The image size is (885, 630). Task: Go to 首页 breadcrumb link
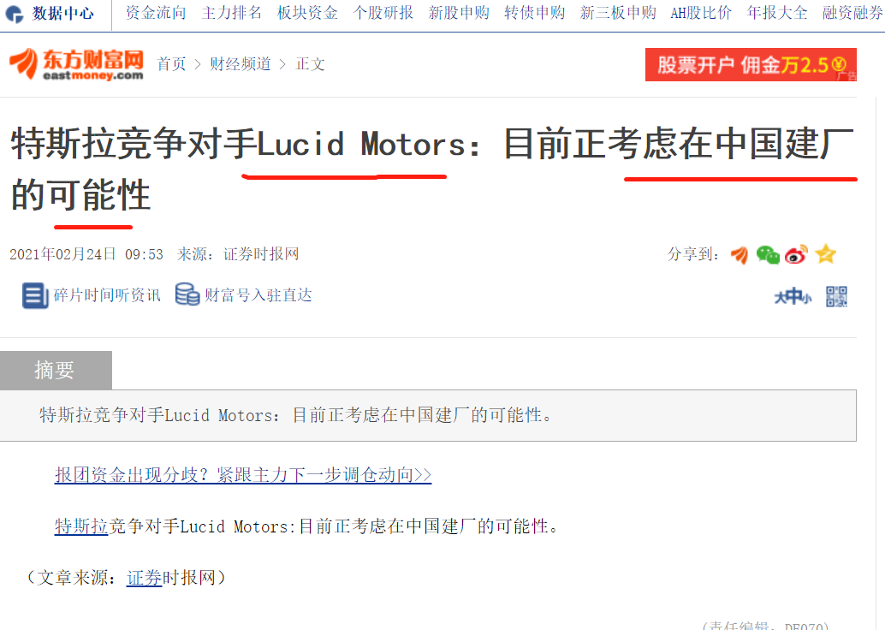coord(171,64)
